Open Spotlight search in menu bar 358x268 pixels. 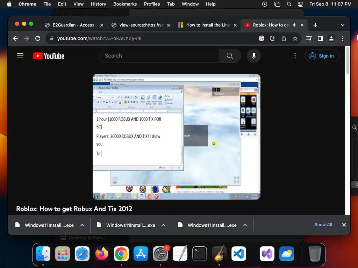coord(289,4)
